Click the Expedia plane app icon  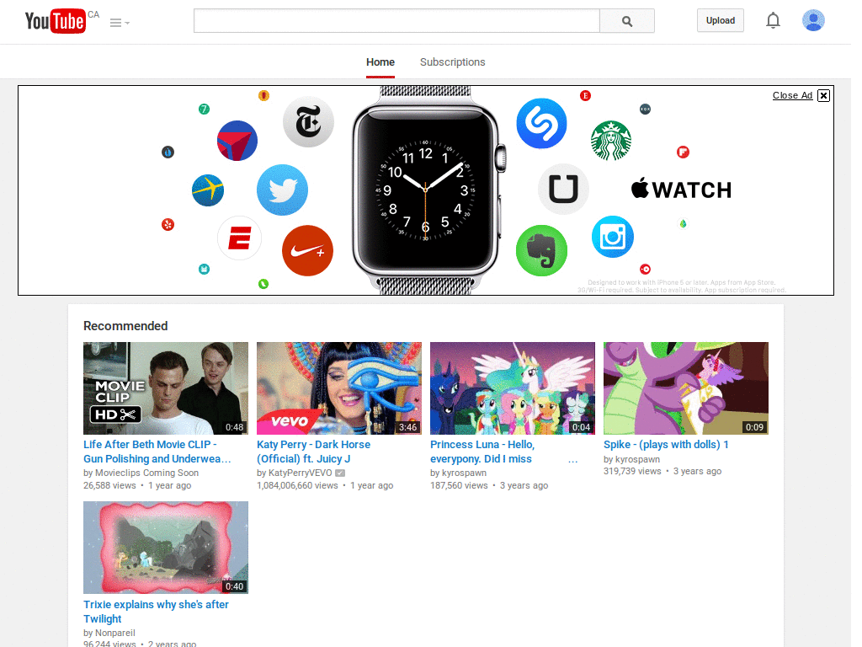[208, 190]
